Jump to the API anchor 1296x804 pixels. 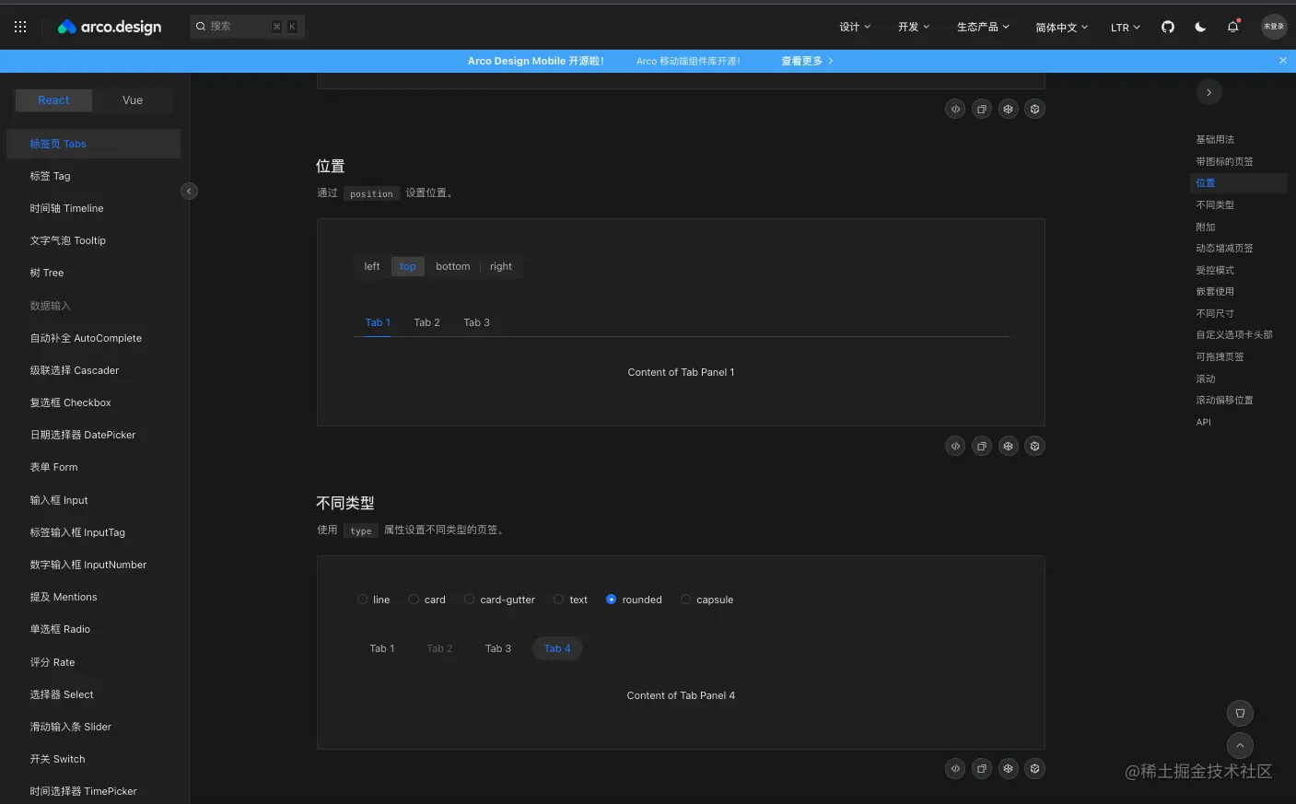1203,422
